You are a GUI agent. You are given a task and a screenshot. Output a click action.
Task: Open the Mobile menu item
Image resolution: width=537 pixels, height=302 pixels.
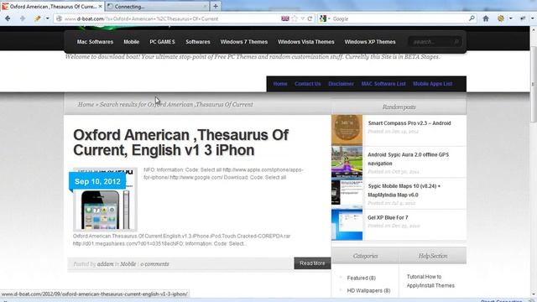[x=131, y=42]
